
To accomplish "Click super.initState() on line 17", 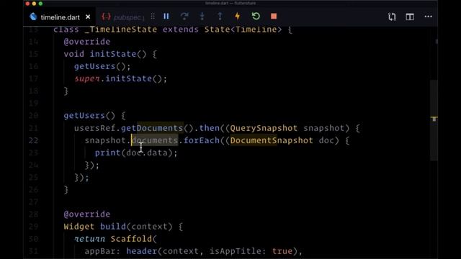I will pos(120,78).
